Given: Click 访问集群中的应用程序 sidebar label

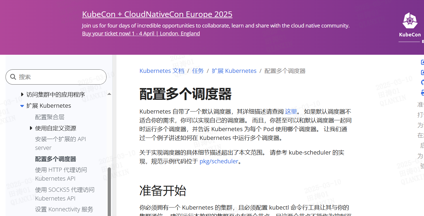Looking at the screenshot, I should tap(56, 95).
